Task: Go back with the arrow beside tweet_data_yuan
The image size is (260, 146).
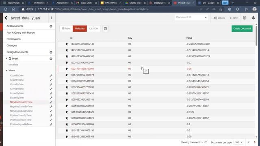Action: [x=6, y=18]
